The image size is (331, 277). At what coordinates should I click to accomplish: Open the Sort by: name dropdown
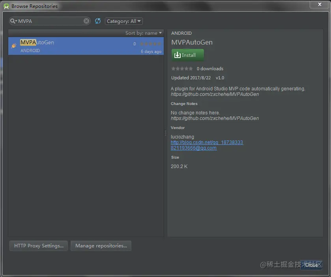[143, 33]
